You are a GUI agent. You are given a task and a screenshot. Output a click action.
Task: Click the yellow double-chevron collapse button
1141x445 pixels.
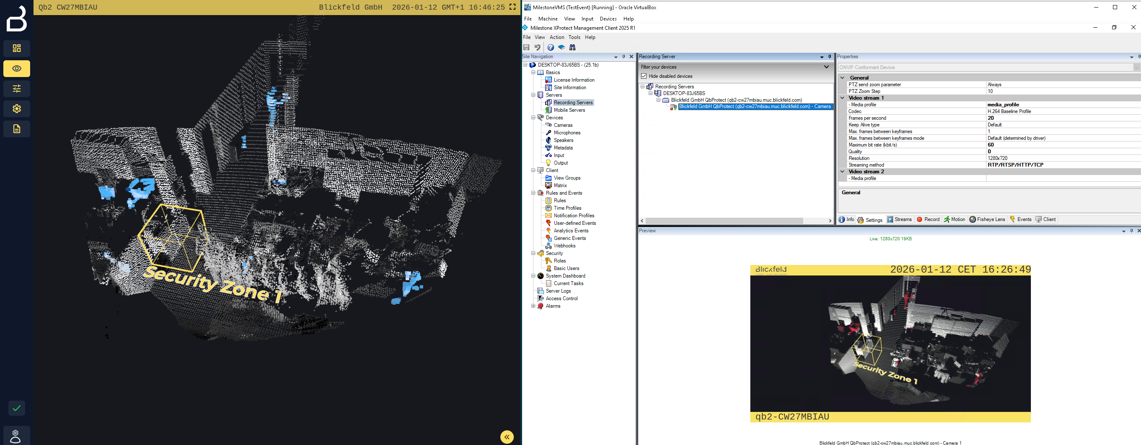pyautogui.click(x=507, y=437)
